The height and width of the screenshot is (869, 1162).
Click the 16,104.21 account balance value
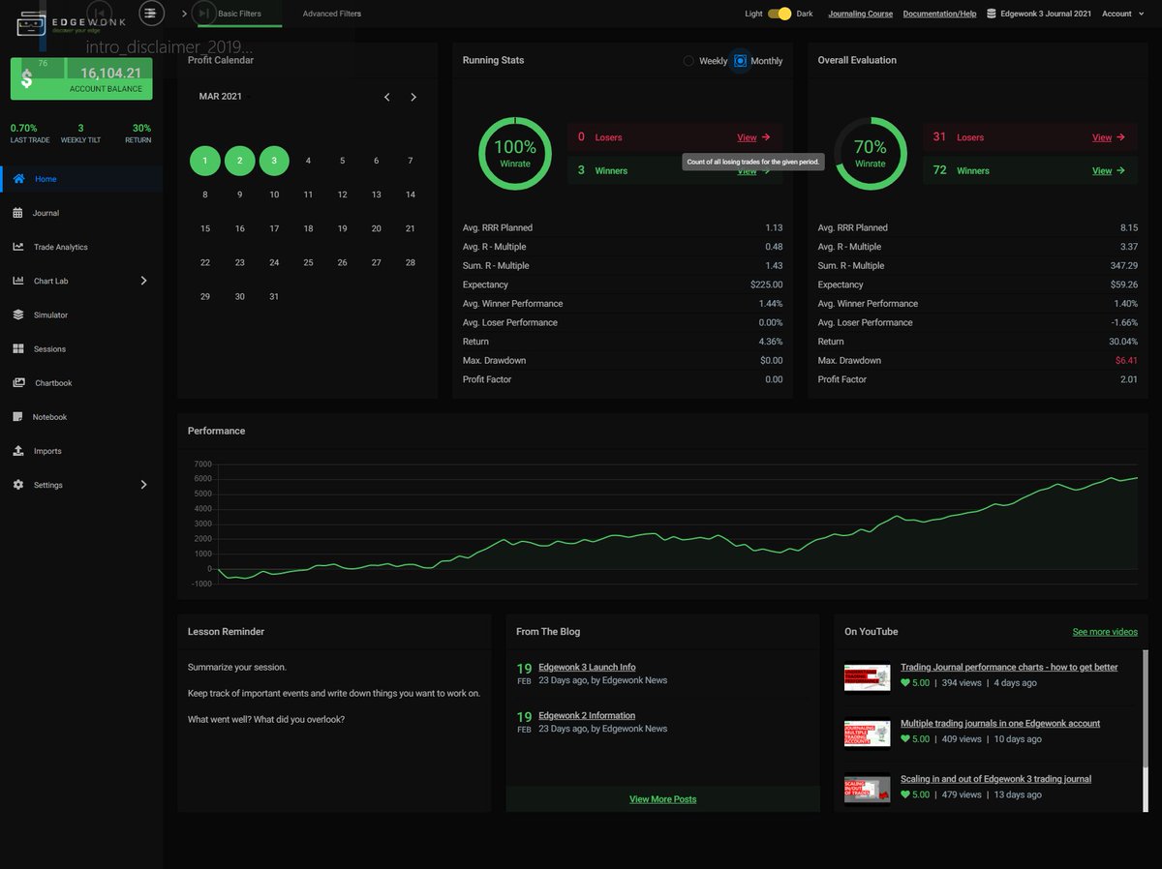[x=110, y=73]
